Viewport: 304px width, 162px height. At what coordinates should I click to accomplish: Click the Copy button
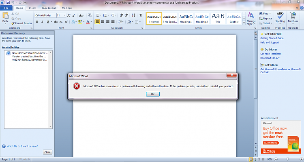click(16, 18)
